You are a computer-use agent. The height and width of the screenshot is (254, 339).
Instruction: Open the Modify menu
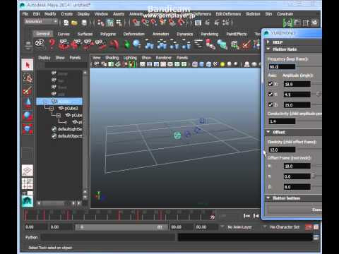point(50,14)
